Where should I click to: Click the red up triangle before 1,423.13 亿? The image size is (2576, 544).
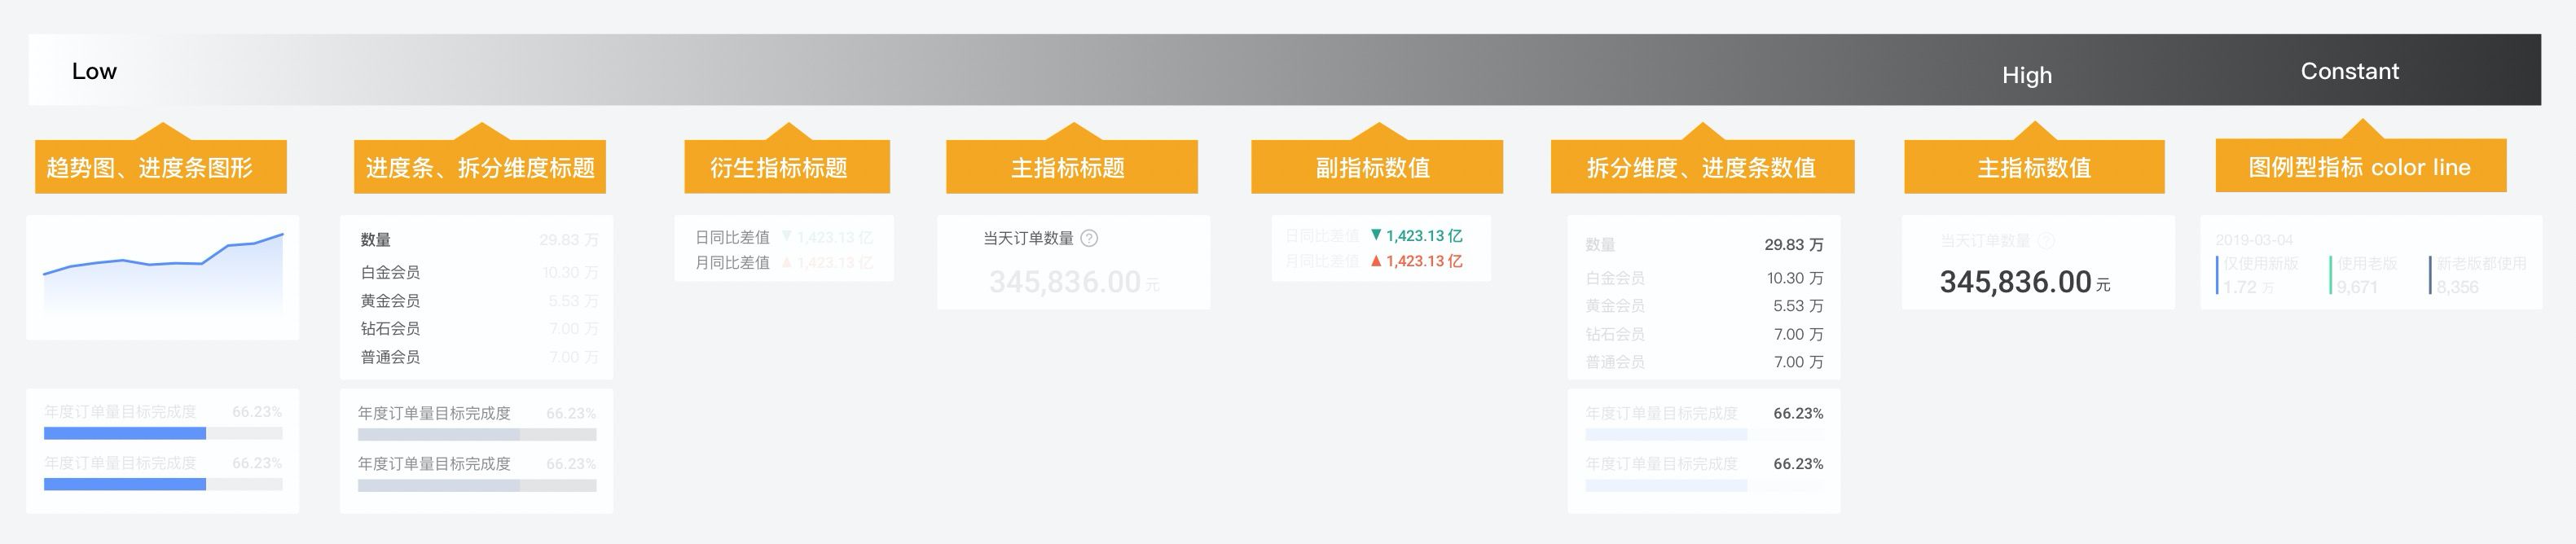[x=1376, y=261]
